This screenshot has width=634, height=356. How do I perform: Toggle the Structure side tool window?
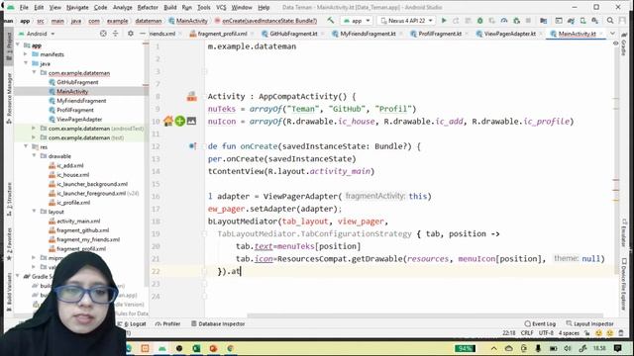9,199
